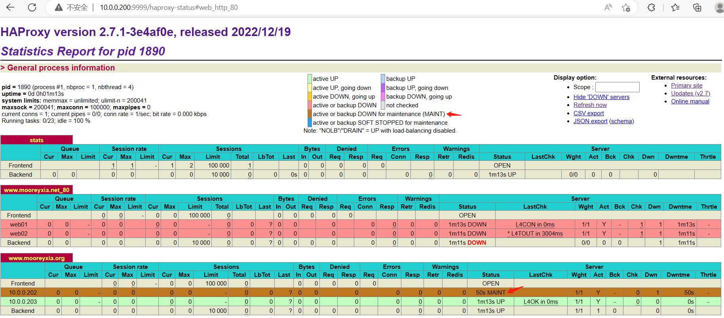Click '1m13s DOWN' status for web01

point(467,224)
